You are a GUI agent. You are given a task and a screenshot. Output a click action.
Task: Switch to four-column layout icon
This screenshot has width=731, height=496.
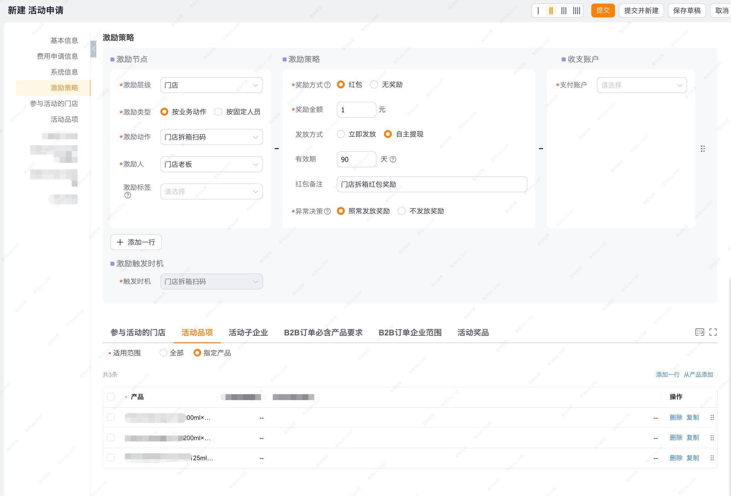click(577, 11)
